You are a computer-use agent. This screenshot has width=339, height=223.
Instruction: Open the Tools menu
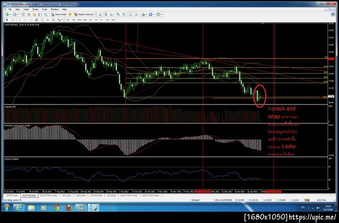coord(45,9)
